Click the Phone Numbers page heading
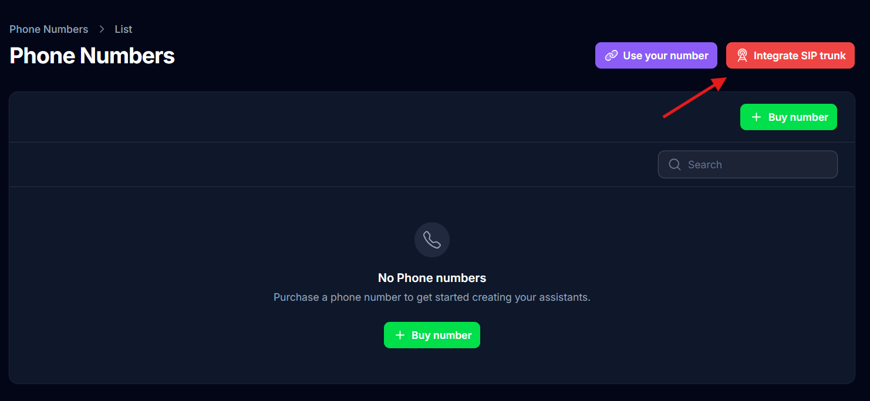870x401 pixels. point(92,55)
